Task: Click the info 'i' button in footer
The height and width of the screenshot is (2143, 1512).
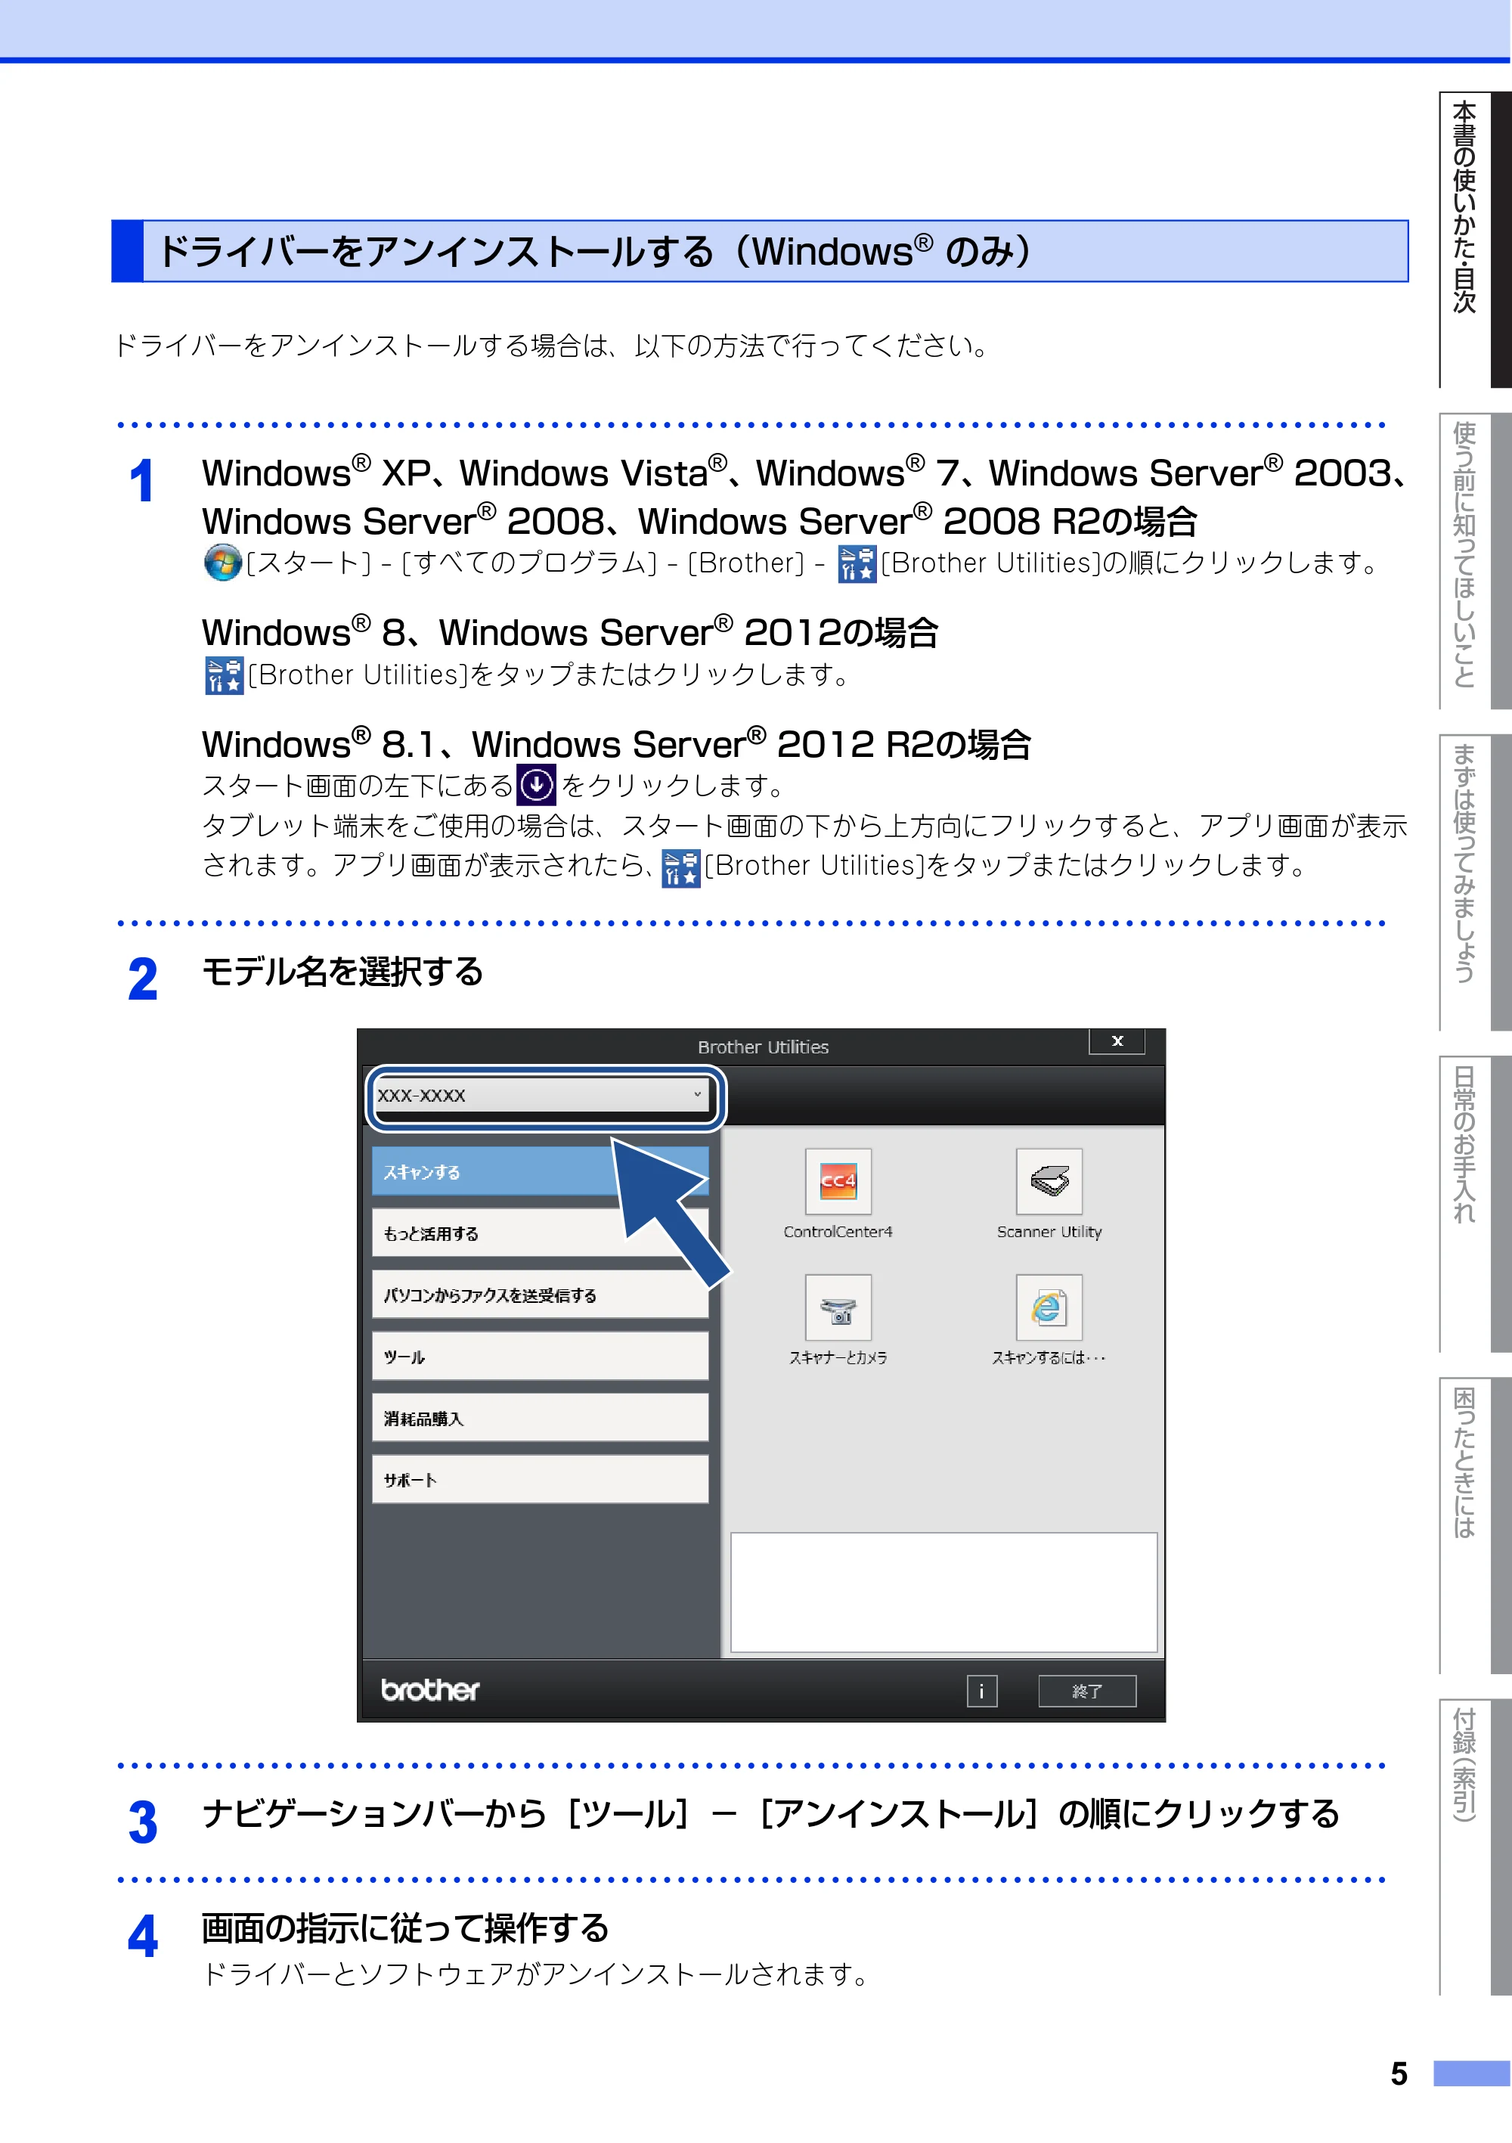Action: (x=982, y=1692)
